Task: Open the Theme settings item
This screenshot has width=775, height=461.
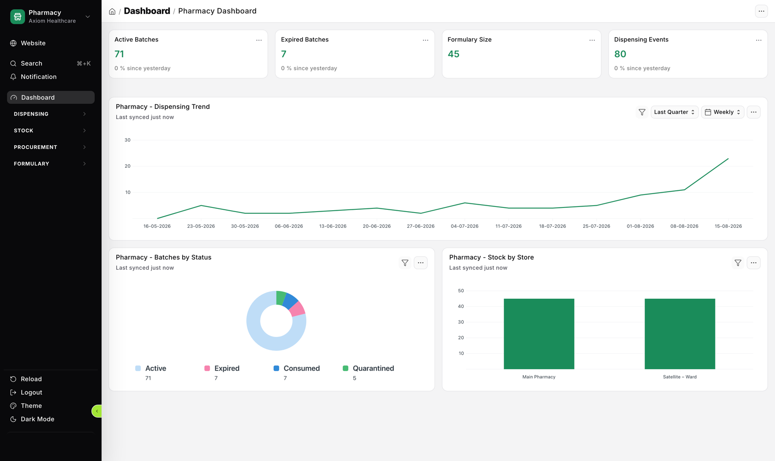Action: click(51, 406)
